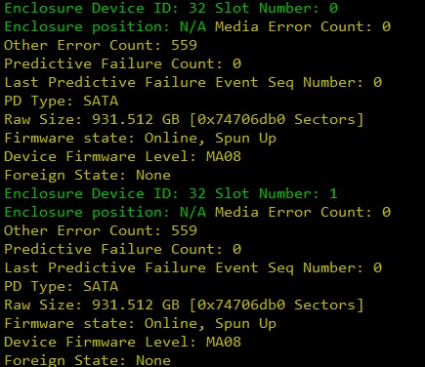The height and width of the screenshot is (367, 425).
Task: Click the first 'Raw Size: 931.512 GB' line
Action: pos(184,119)
